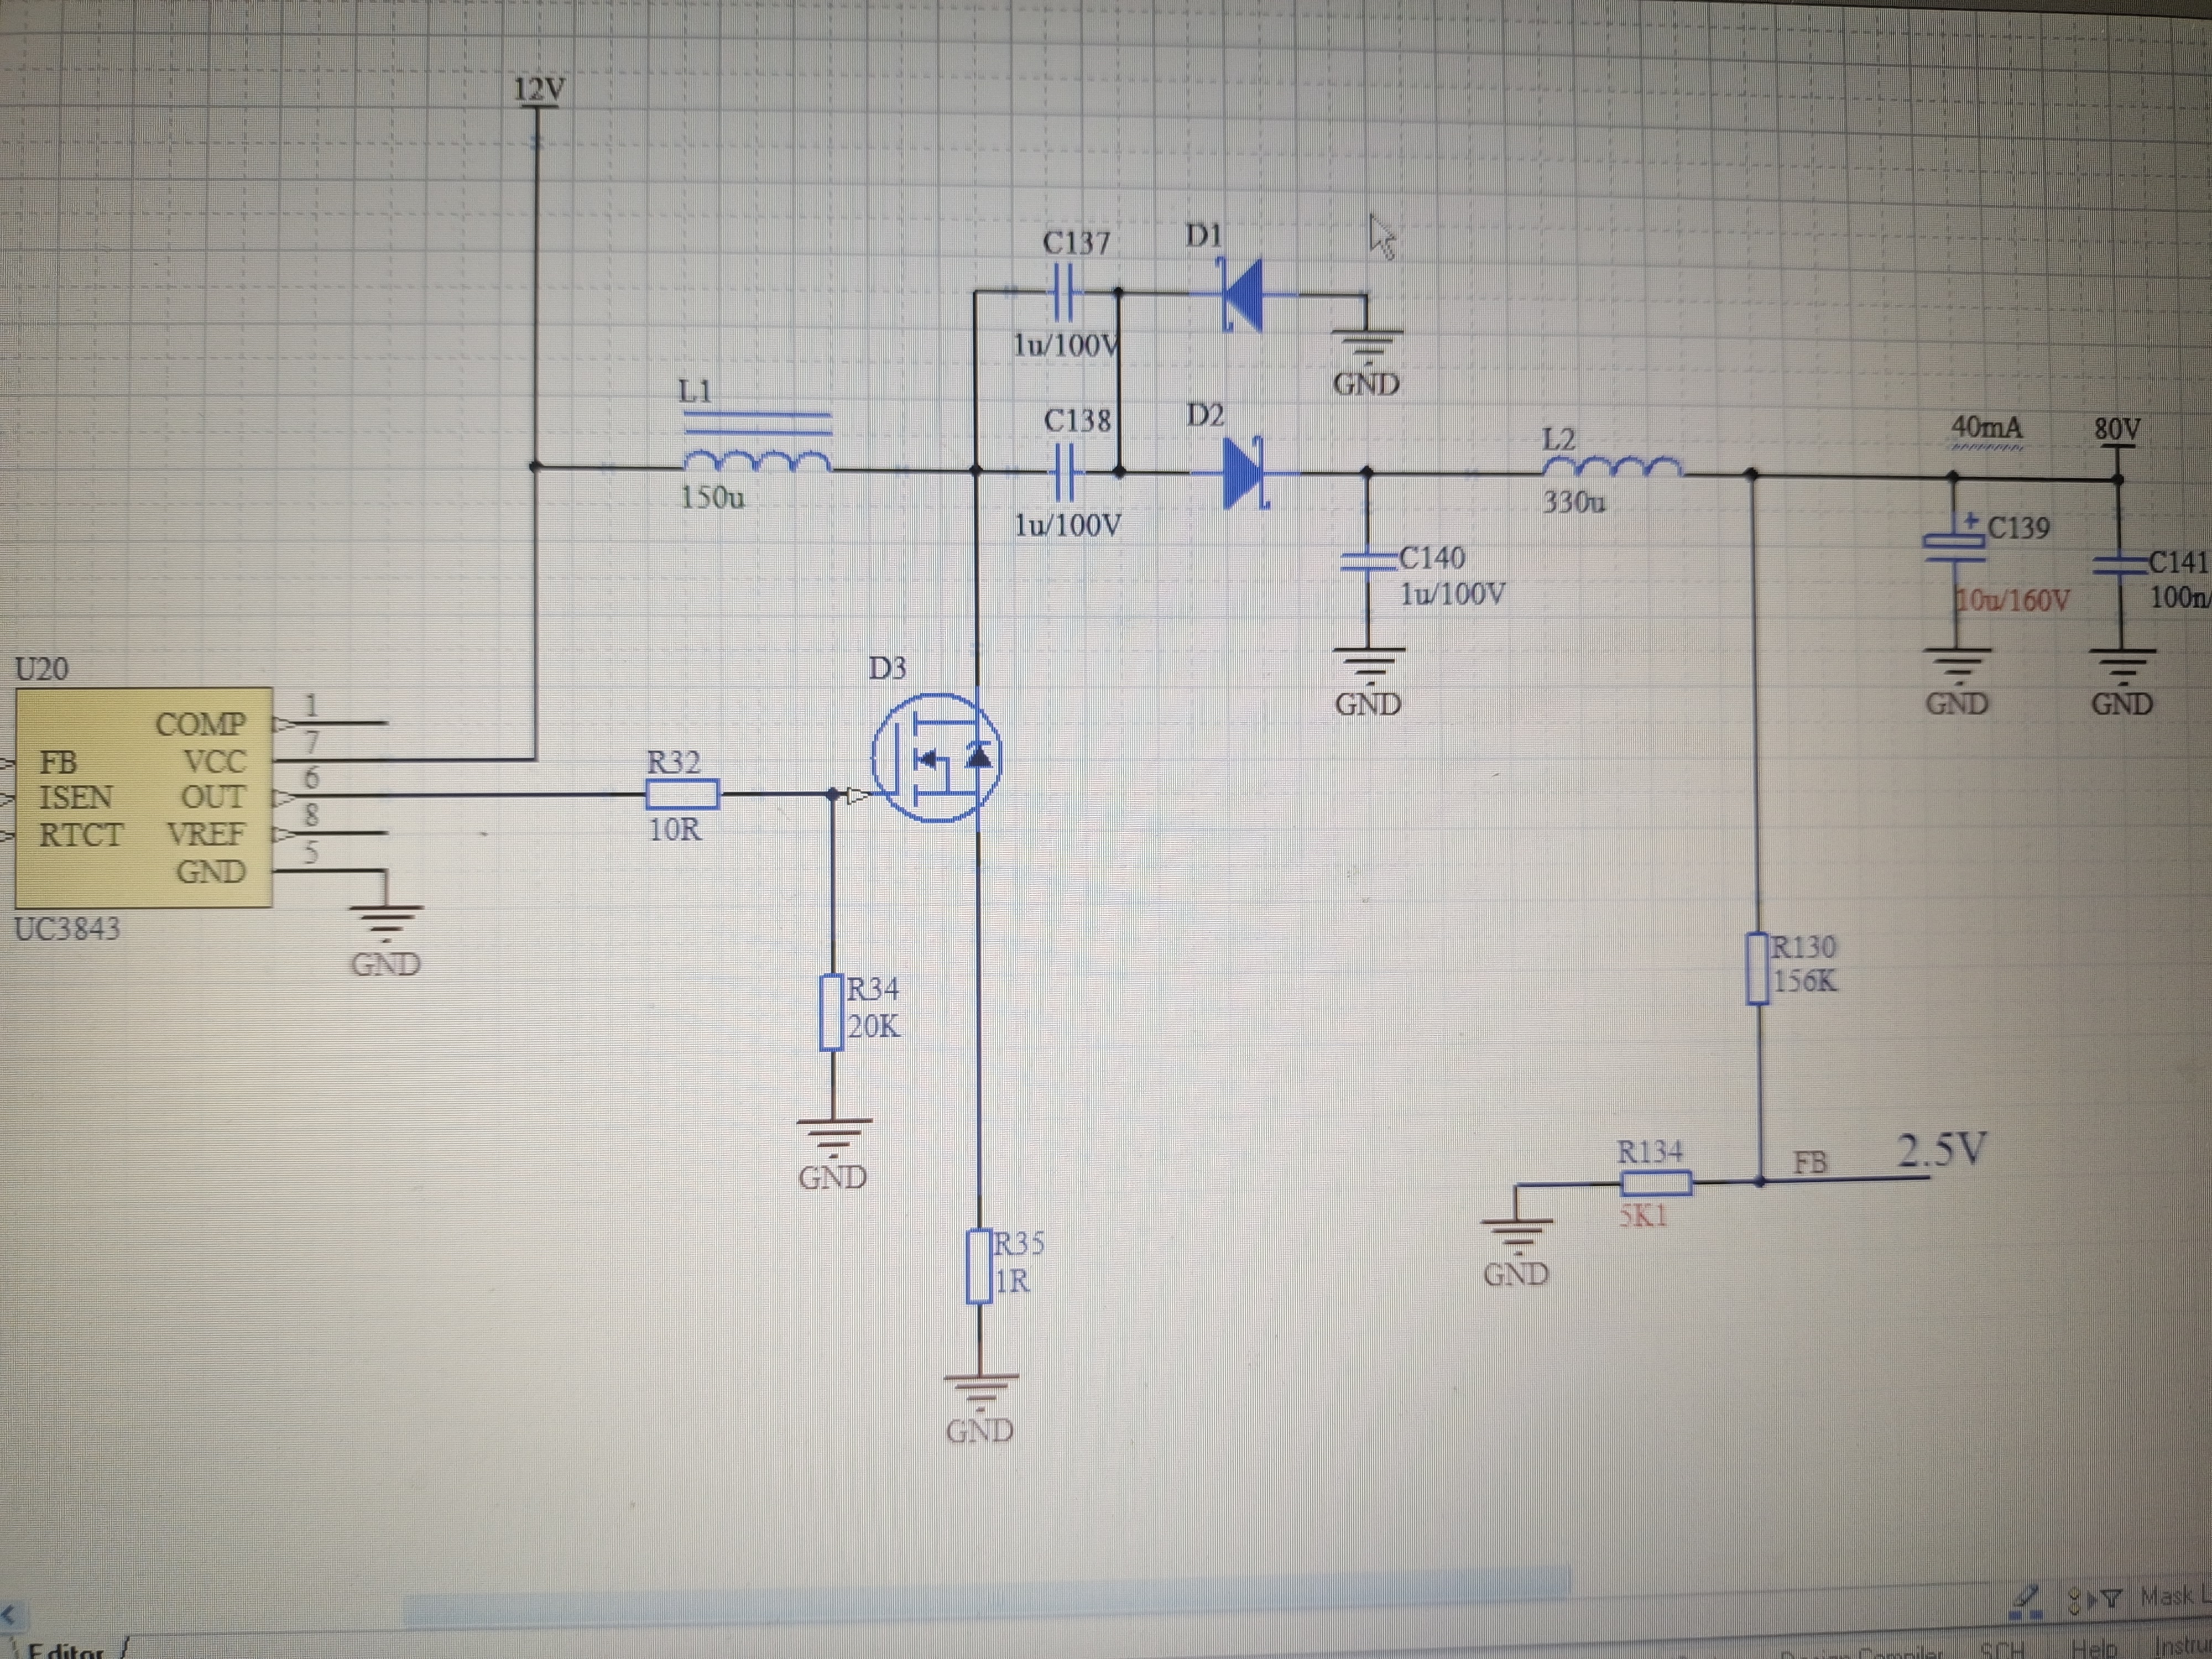Click the 5K1 value under R134
The width and height of the screenshot is (2212, 1659).
[1643, 1216]
